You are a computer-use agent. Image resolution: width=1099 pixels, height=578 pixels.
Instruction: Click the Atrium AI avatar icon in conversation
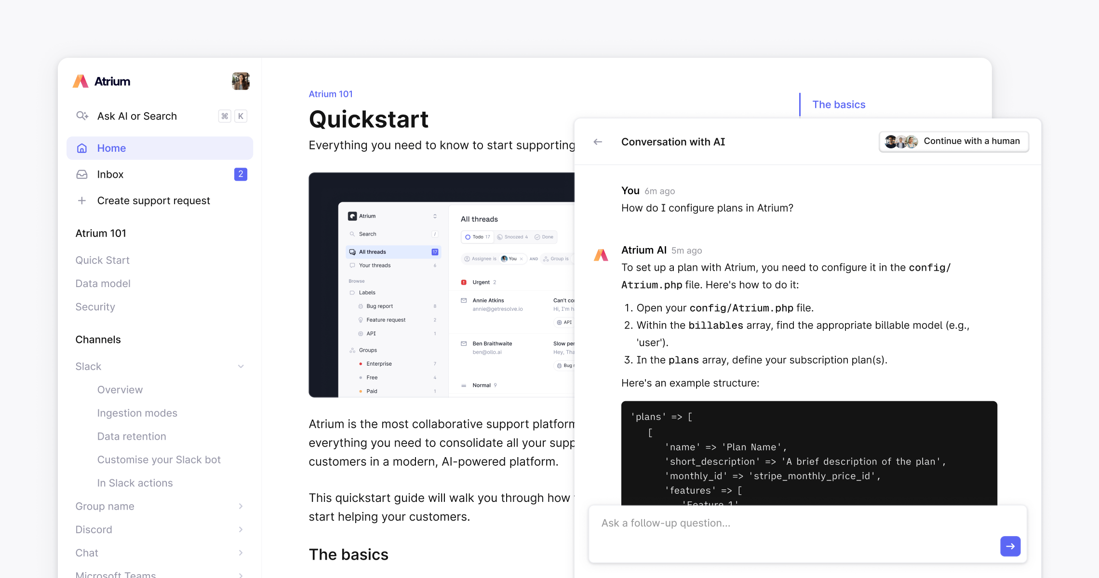601,255
